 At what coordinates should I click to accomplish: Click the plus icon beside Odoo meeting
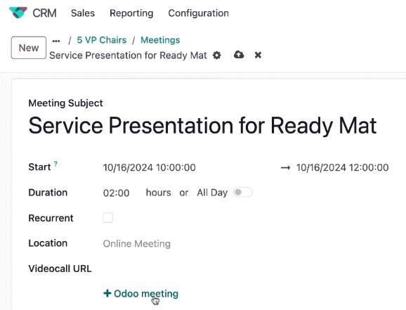pos(107,293)
